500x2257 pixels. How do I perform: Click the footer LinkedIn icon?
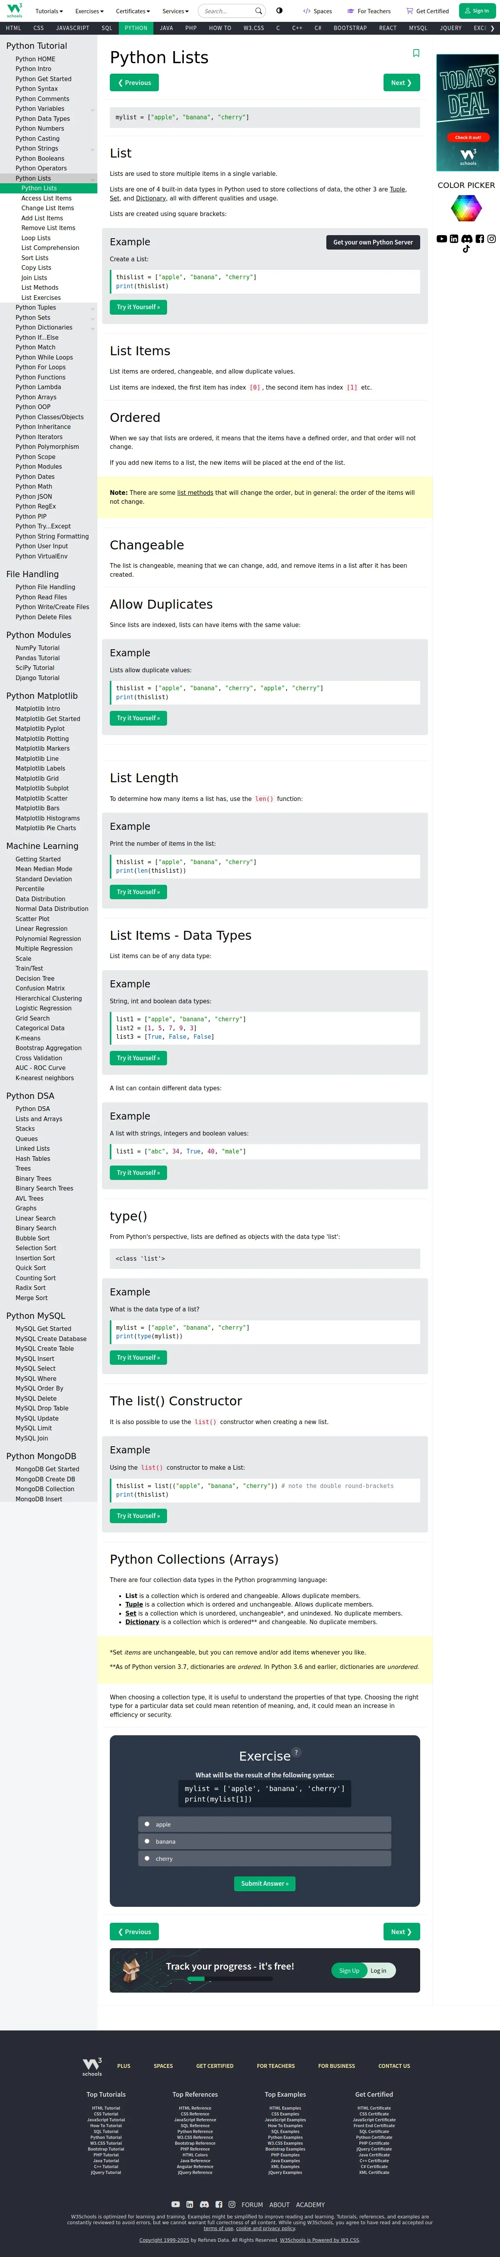pos(189,2204)
